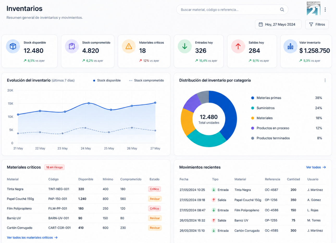Click the Valor inventario bar chart icon
The width and height of the screenshot is (336, 243).
pos(290,46)
